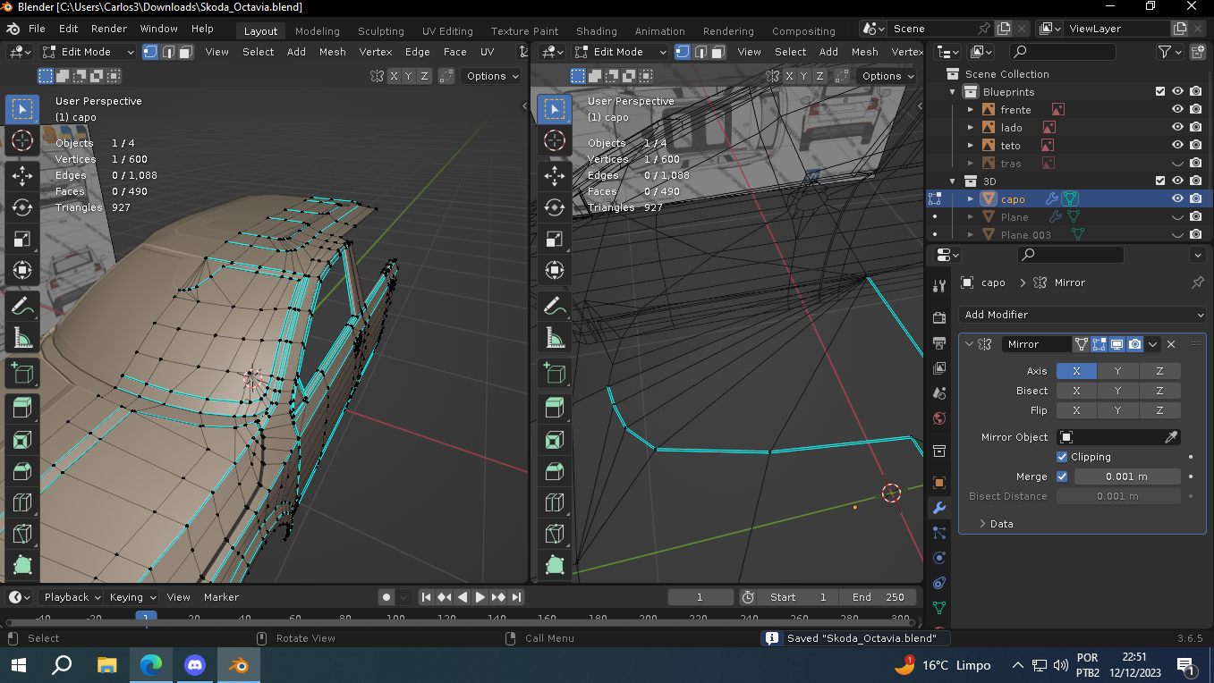Select the Bevel tool in left viewport
1214x683 pixels.
(22, 471)
